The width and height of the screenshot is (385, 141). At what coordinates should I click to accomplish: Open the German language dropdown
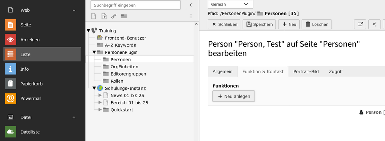(230, 4)
